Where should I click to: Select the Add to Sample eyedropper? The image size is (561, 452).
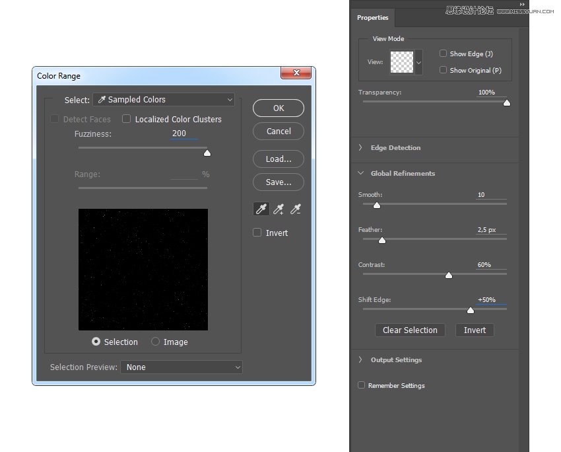(x=278, y=208)
